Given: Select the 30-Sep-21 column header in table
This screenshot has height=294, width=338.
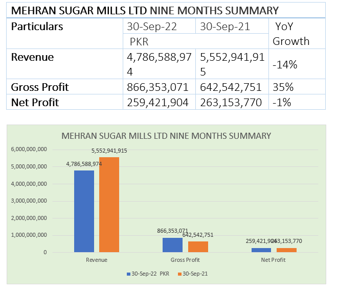Looking at the screenshot, I should [x=232, y=26].
